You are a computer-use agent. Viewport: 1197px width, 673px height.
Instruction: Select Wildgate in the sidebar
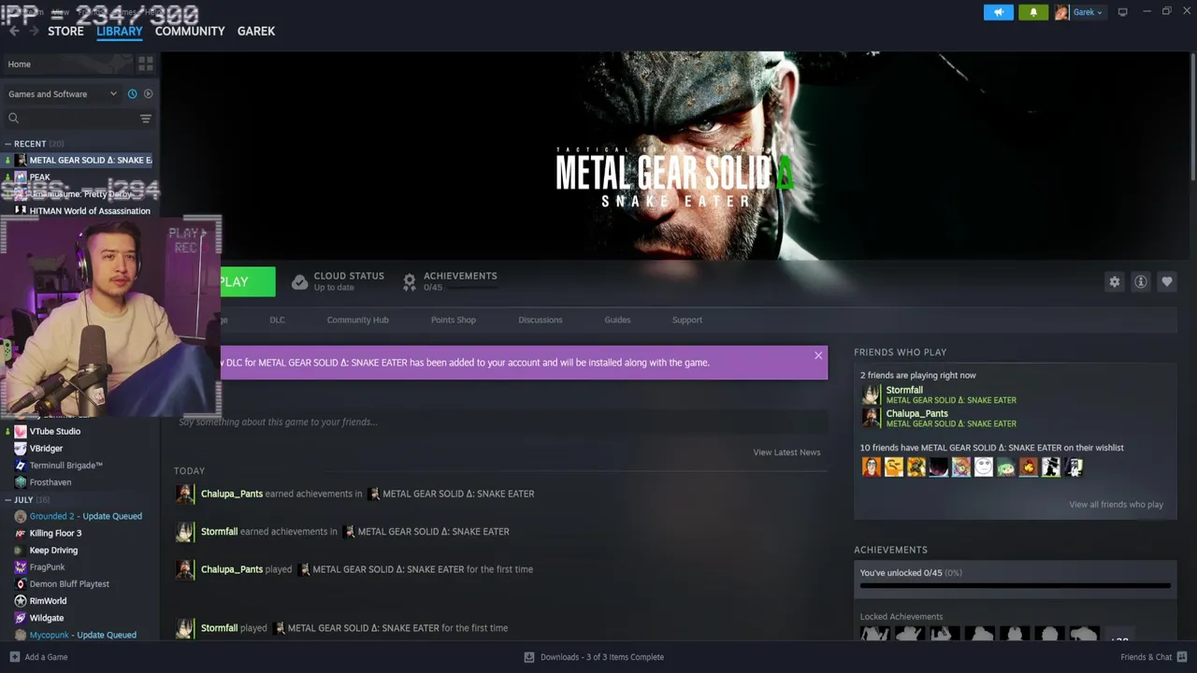[47, 618]
